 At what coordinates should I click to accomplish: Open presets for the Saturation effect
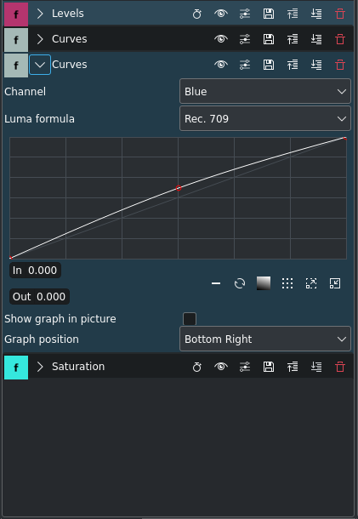[x=245, y=367]
